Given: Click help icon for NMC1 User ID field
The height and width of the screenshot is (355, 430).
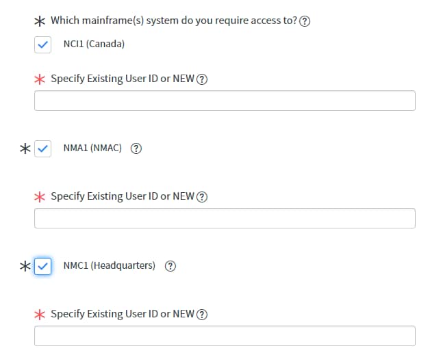Looking at the screenshot, I should [202, 315].
